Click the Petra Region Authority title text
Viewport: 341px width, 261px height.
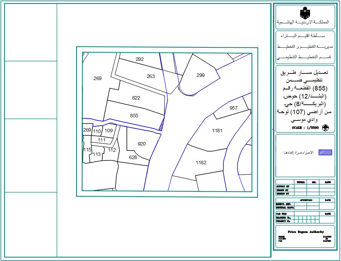pyautogui.click(x=306, y=232)
